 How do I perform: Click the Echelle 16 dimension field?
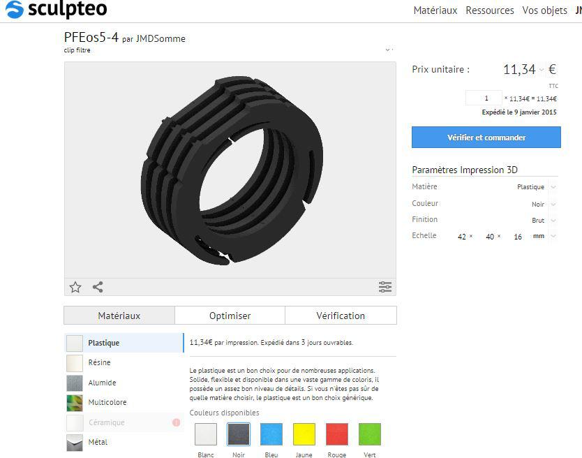point(518,236)
